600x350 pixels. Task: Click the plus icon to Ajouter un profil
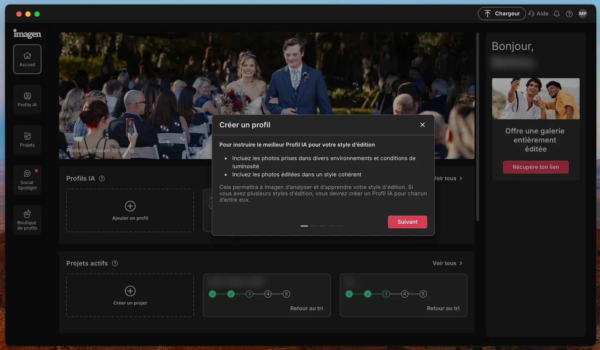[x=130, y=206]
